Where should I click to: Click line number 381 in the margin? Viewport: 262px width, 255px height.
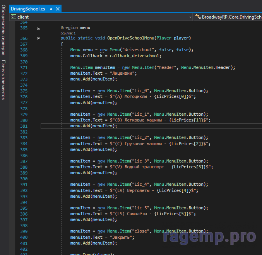pyautogui.click(x=24, y=126)
